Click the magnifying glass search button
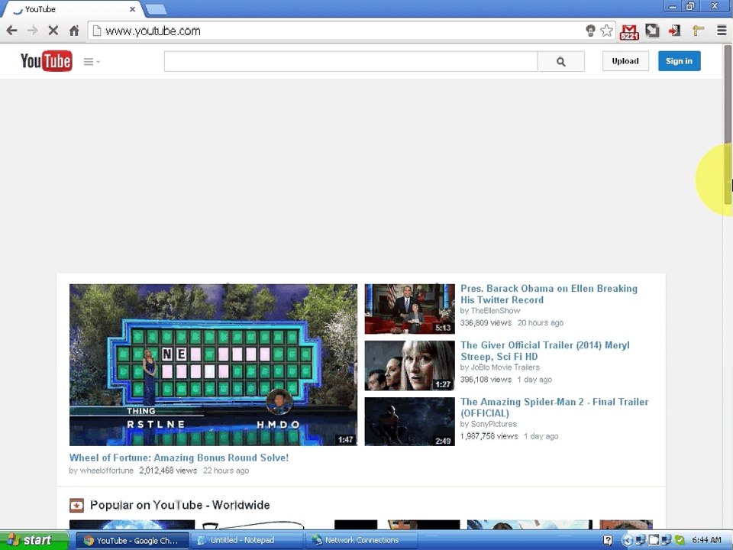This screenshot has height=550, width=733. point(561,61)
